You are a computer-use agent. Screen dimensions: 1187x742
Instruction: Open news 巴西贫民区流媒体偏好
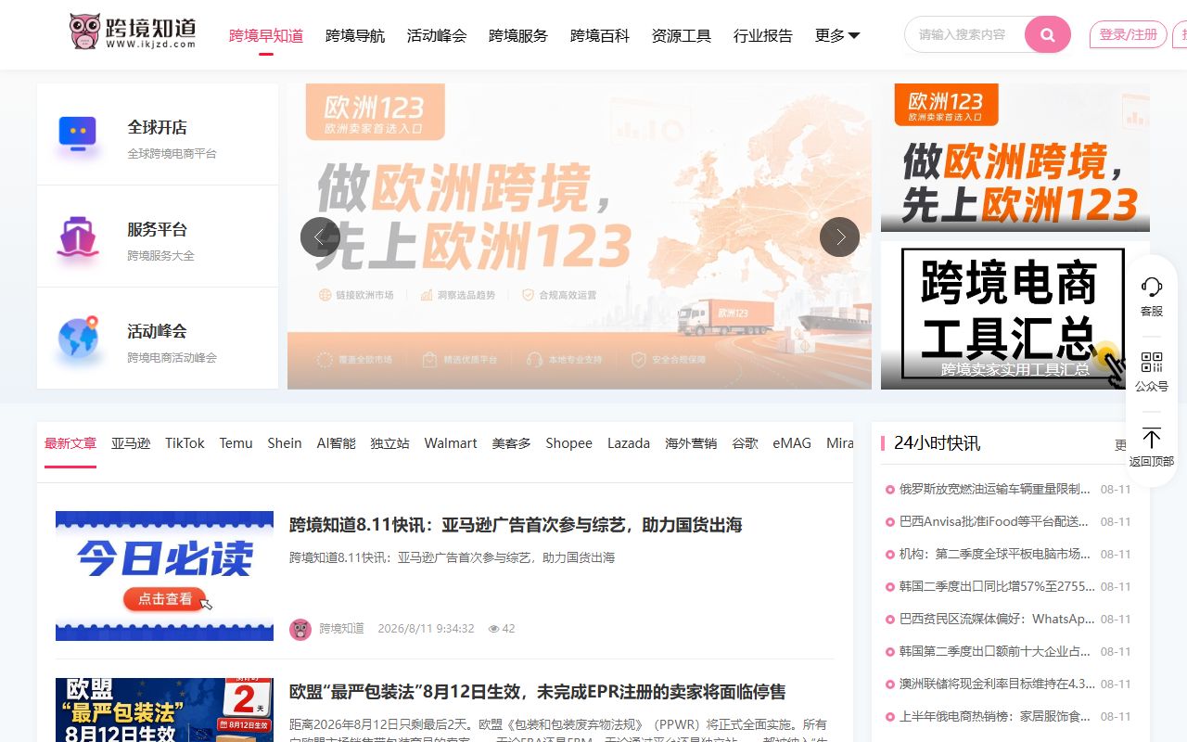[997, 619]
